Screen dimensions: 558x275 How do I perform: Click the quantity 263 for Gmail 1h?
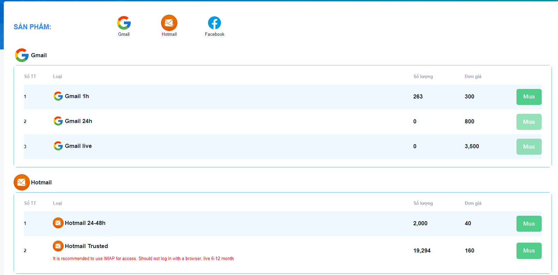[418, 96]
